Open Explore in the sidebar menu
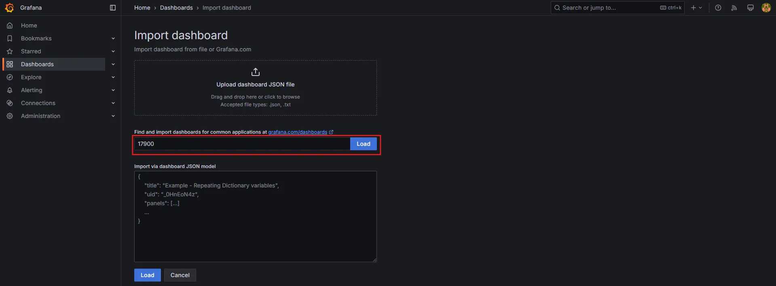The image size is (776, 286). coord(31,77)
